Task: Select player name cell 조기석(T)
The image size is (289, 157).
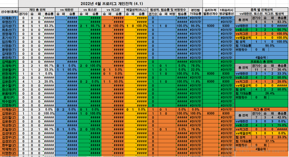Action: tap(9, 38)
